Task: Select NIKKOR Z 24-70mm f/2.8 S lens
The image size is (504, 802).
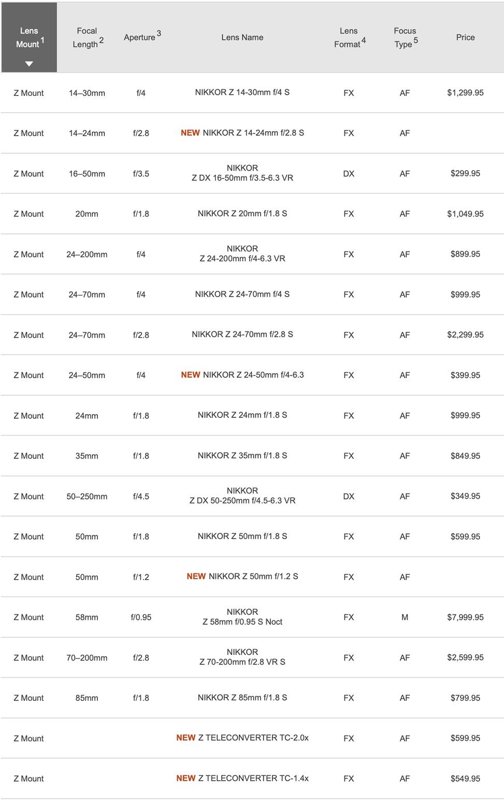Action: tap(242, 334)
